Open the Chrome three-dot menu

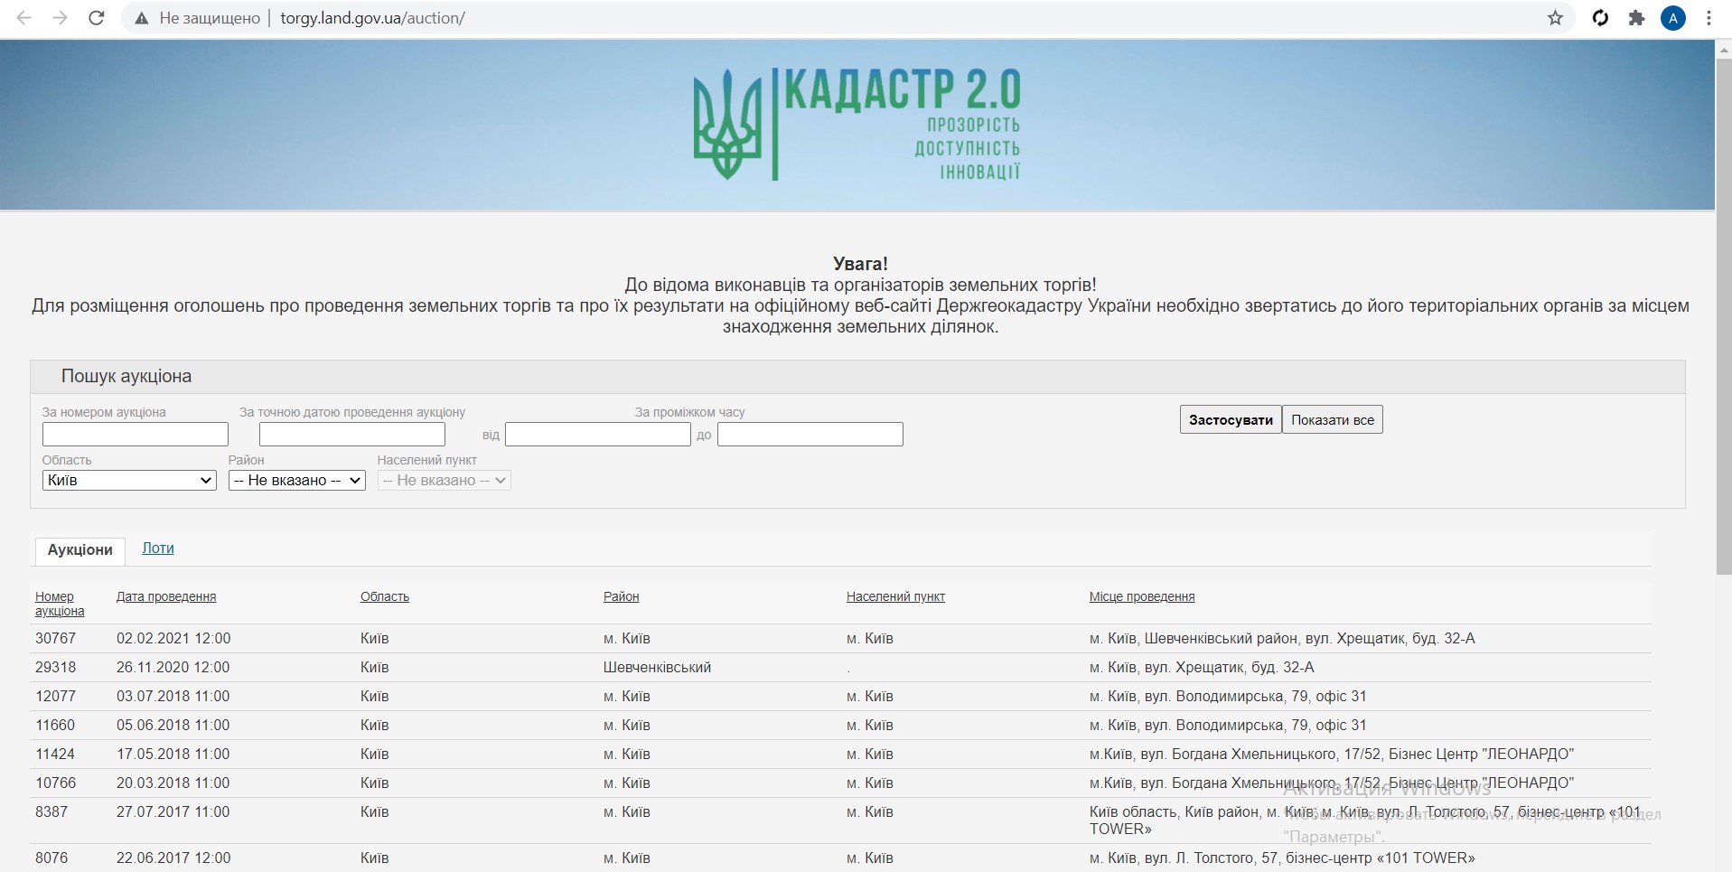click(x=1709, y=18)
